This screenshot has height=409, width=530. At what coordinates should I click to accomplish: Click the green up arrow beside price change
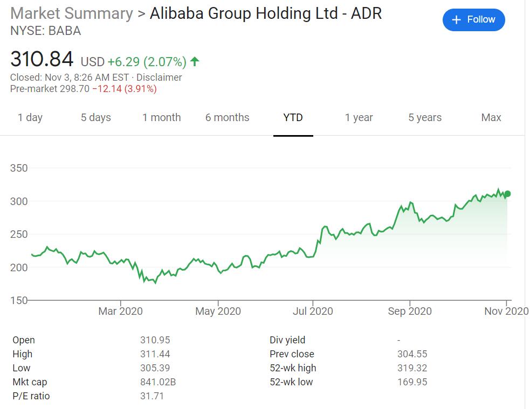coord(194,61)
